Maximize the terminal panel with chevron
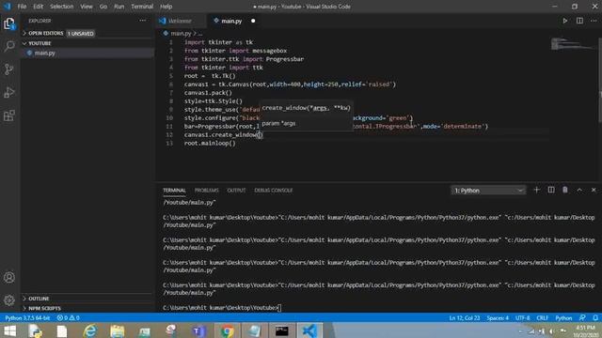Image resolution: width=602 pixels, height=338 pixels. coord(579,190)
